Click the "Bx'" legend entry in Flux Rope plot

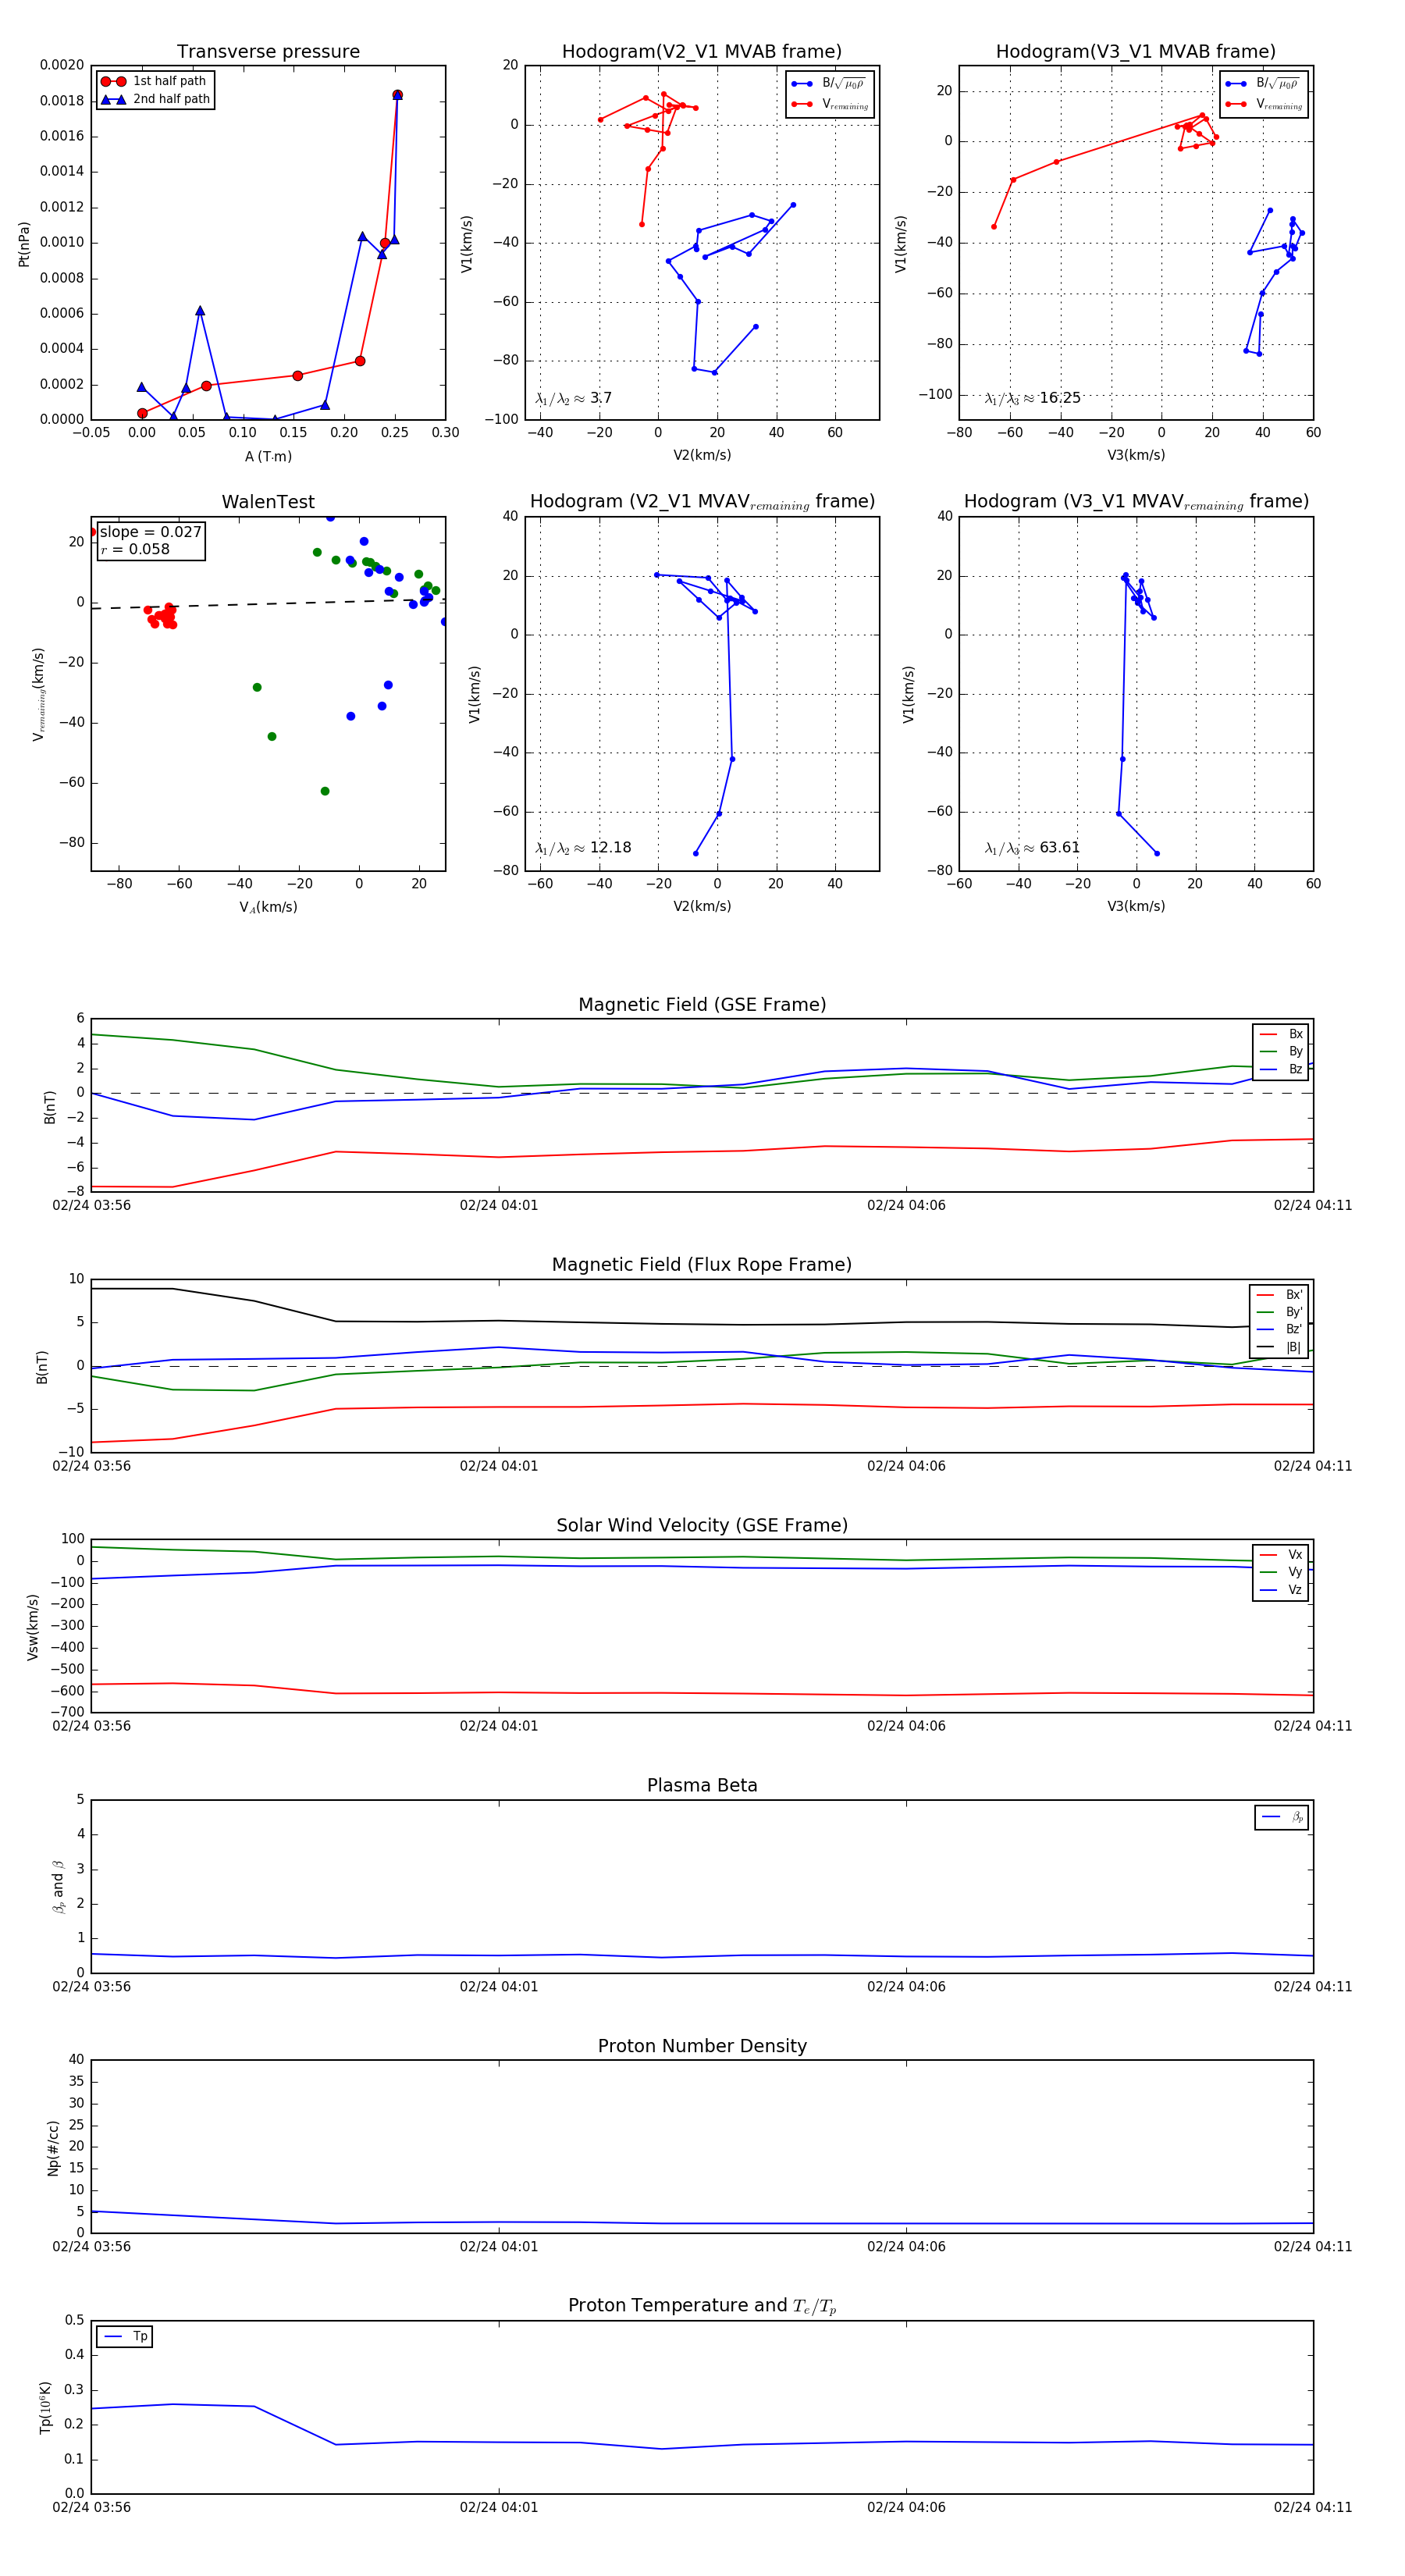[1280, 1295]
